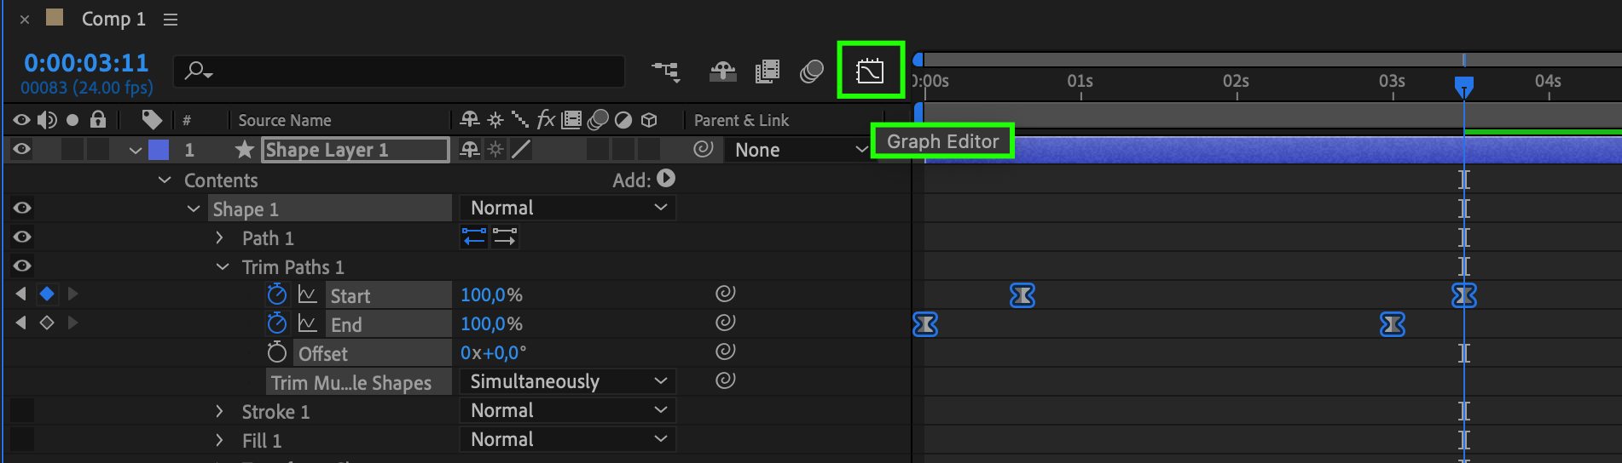Select the Comp 1 timeline tab
The image size is (1622, 463).
(113, 20)
